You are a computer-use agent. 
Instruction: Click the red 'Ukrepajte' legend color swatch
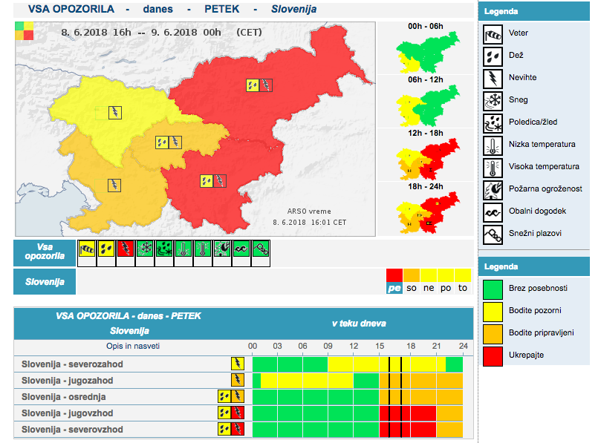tap(493, 355)
